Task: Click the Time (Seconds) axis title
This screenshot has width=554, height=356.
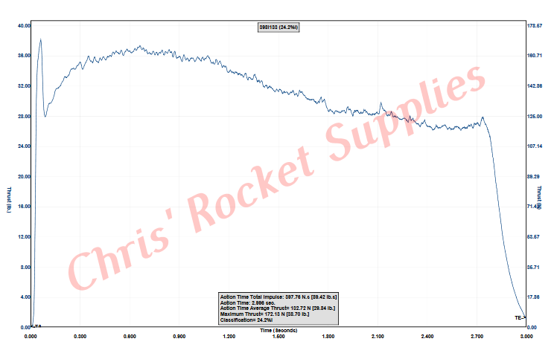Action: [278, 329]
